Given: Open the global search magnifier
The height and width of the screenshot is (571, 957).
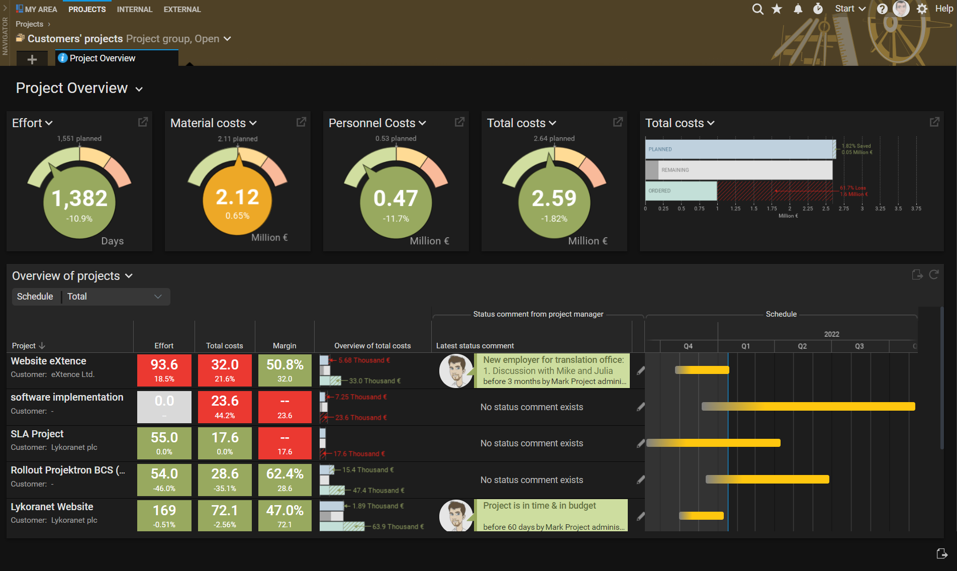Looking at the screenshot, I should coord(757,9).
